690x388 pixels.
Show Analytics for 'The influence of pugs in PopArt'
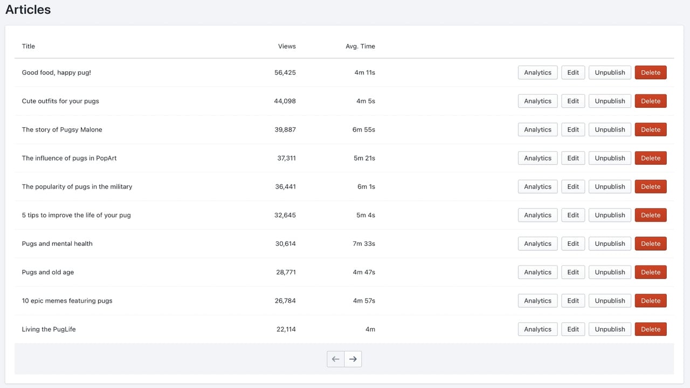pos(537,158)
